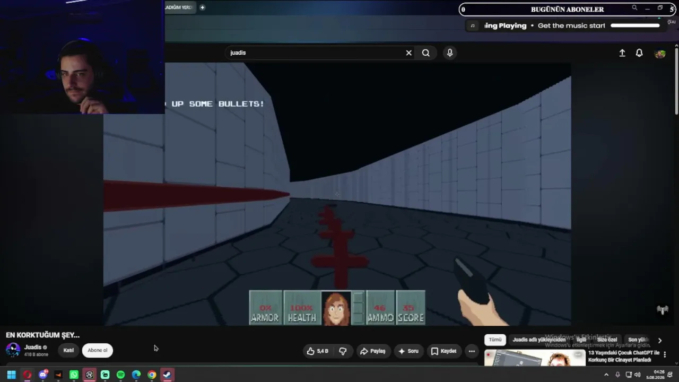Open the Juadis channel avatar
This screenshot has height=382, width=679.
(x=13, y=350)
